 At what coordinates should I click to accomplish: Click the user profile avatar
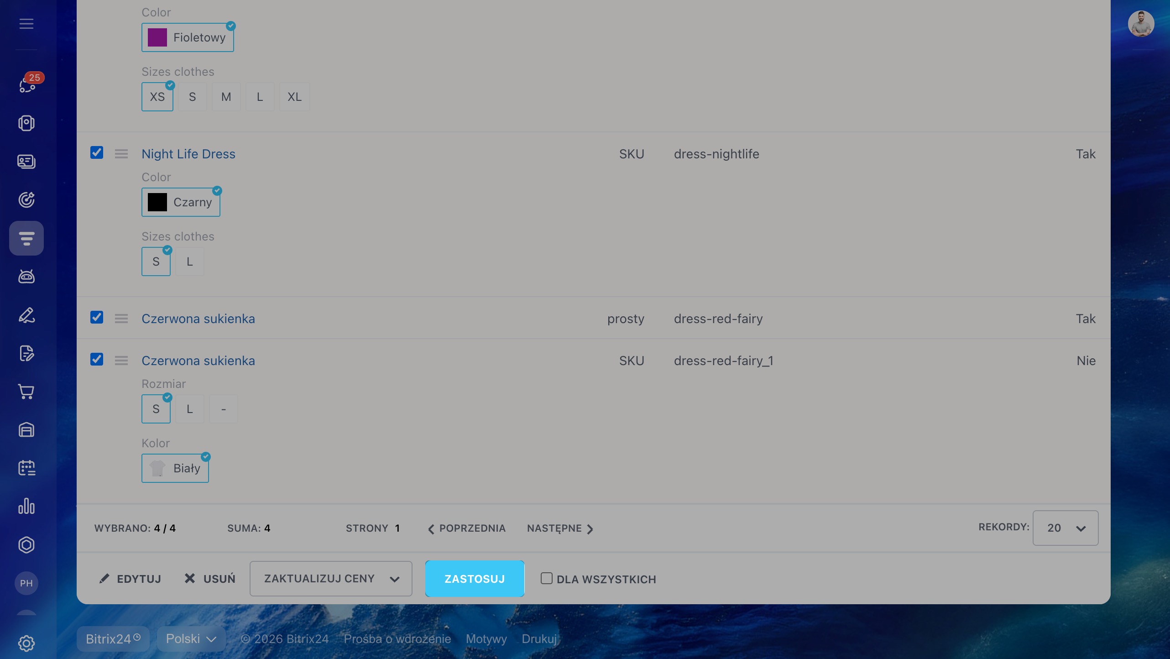pos(1141,24)
